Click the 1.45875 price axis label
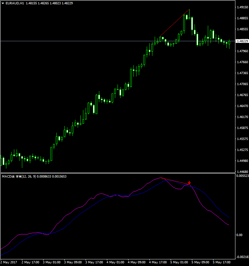Viewport: 249px width, 266px height. coord(243,128)
